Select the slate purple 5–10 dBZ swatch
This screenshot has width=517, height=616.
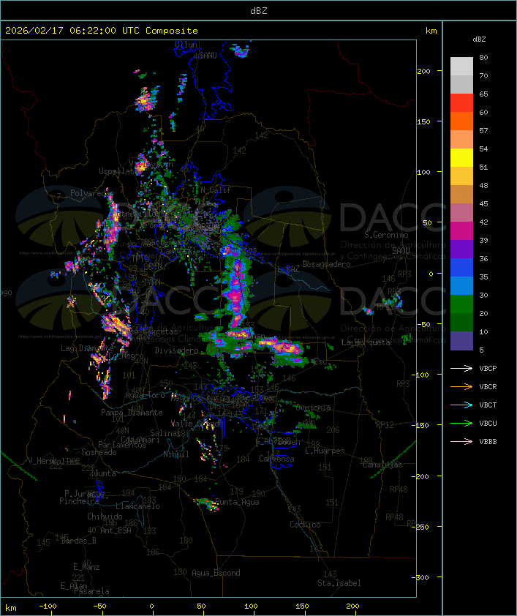(x=461, y=341)
